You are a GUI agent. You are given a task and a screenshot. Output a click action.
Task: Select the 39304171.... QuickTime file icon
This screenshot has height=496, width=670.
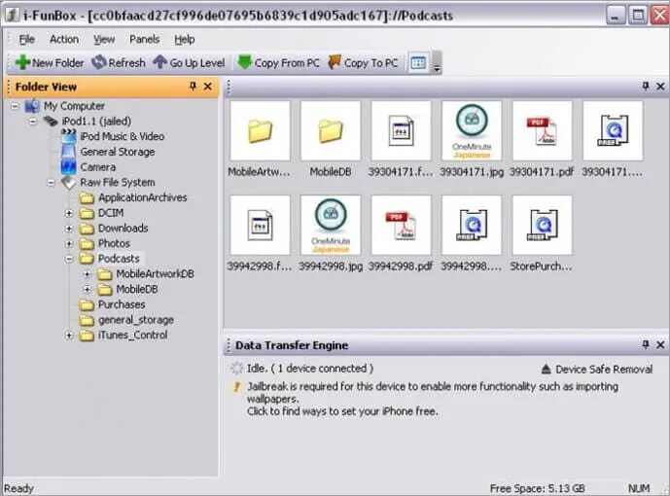(x=613, y=131)
